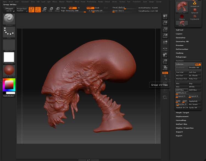
Task: Toggle the Zadd sculpt mode
Action: [90, 8]
